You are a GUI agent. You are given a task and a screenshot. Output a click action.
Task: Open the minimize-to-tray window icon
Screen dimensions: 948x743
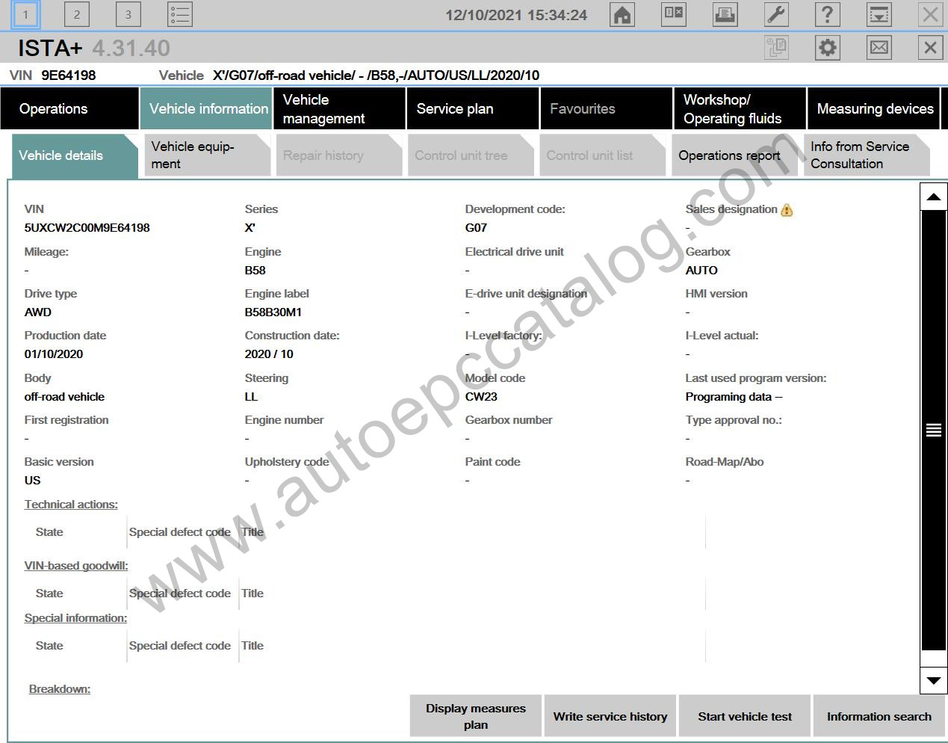tap(879, 14)
